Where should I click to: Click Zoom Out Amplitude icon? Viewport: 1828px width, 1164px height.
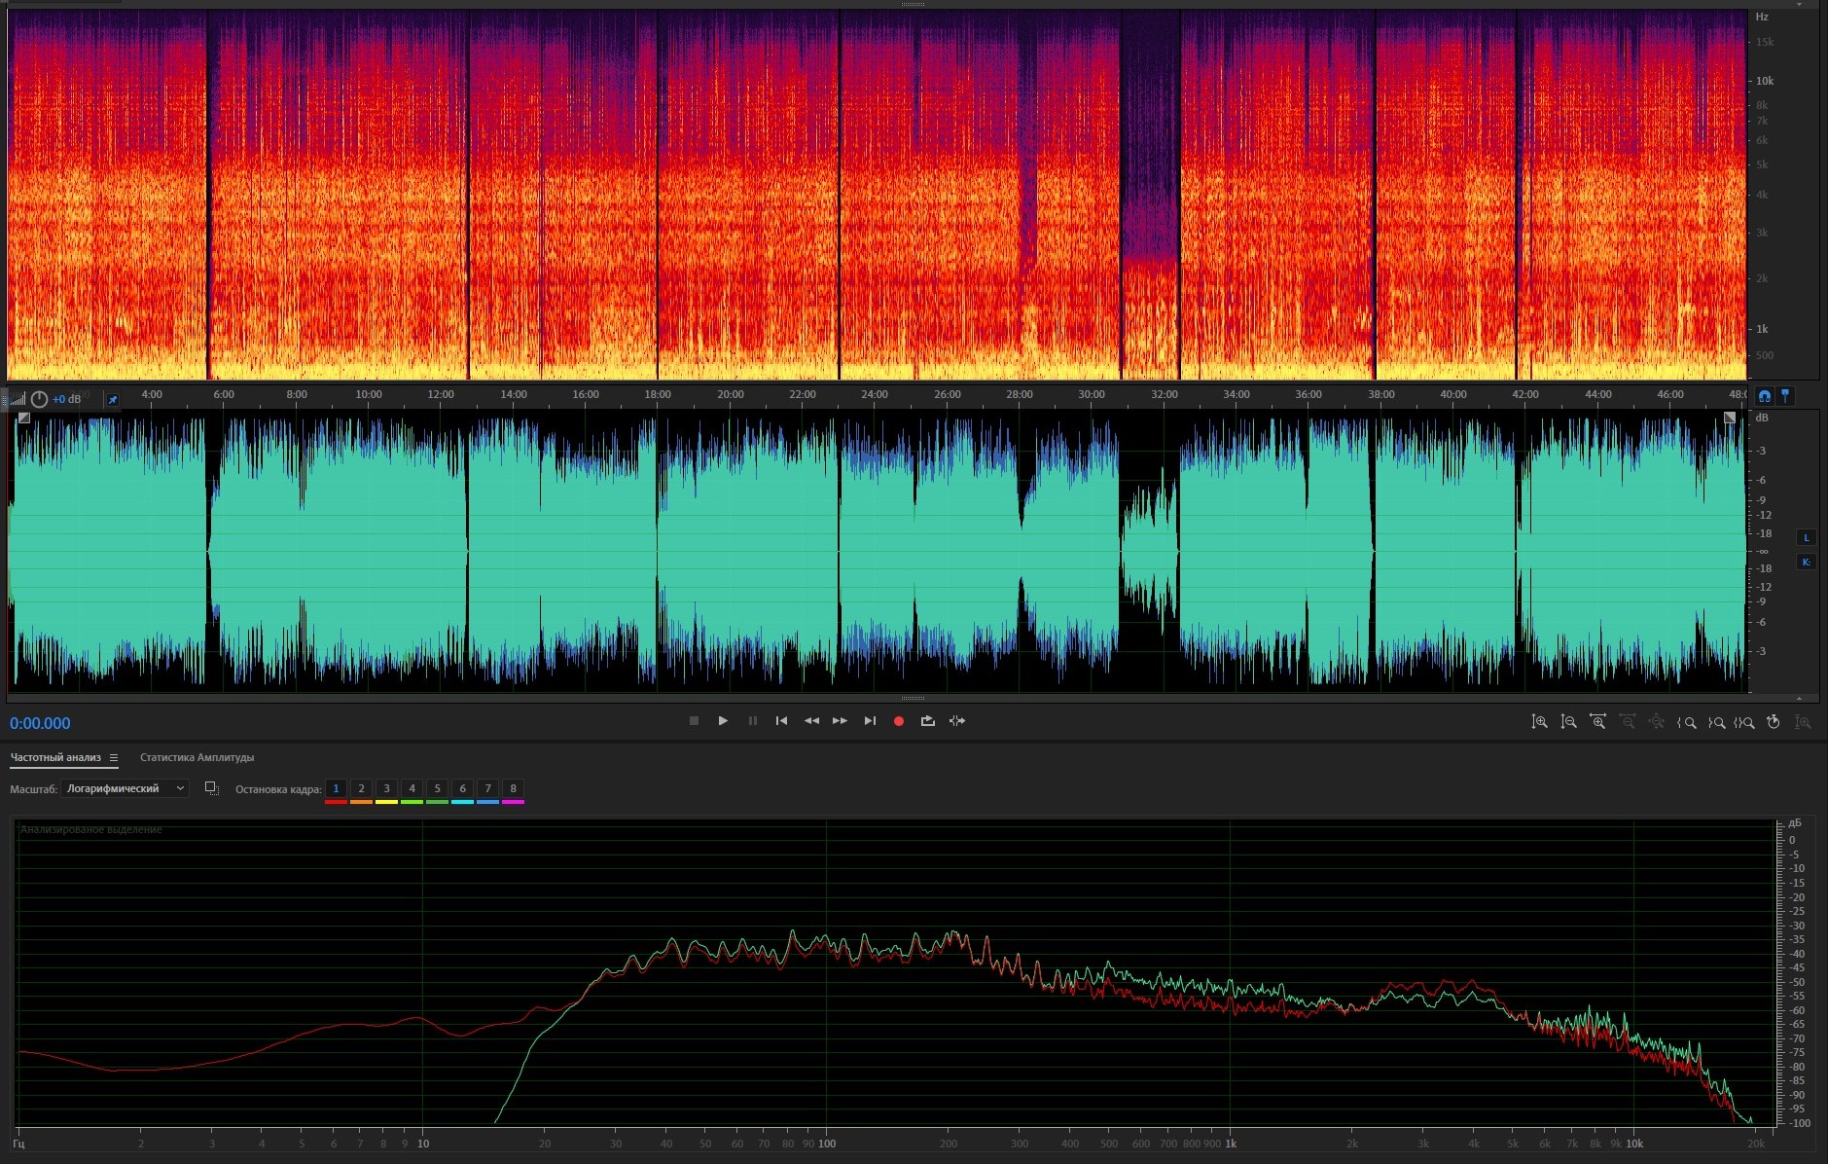point(1568,722)
